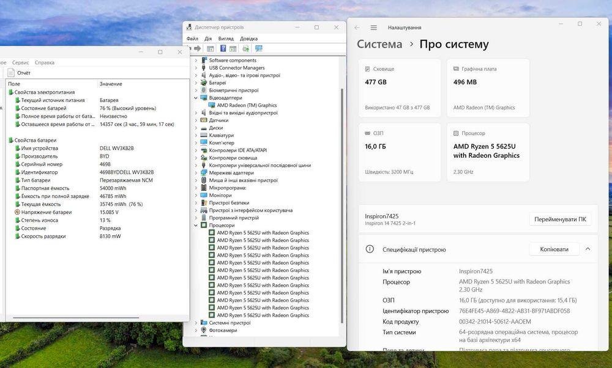Click the Пристрої безпеки icon
The width and height of the screenshot is (612, 368).
coord(203,203)
